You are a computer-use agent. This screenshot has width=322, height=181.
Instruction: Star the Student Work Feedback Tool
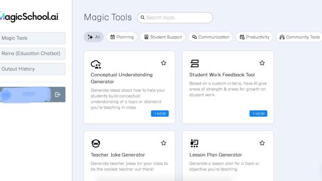point(262,63)
